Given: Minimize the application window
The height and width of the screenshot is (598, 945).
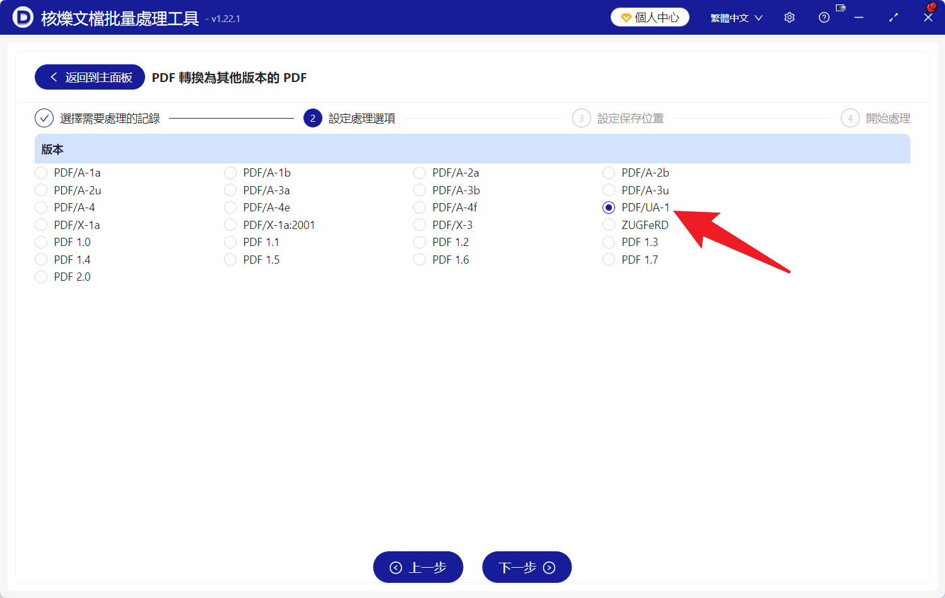Looking at the screenshot, I should 859,18.
